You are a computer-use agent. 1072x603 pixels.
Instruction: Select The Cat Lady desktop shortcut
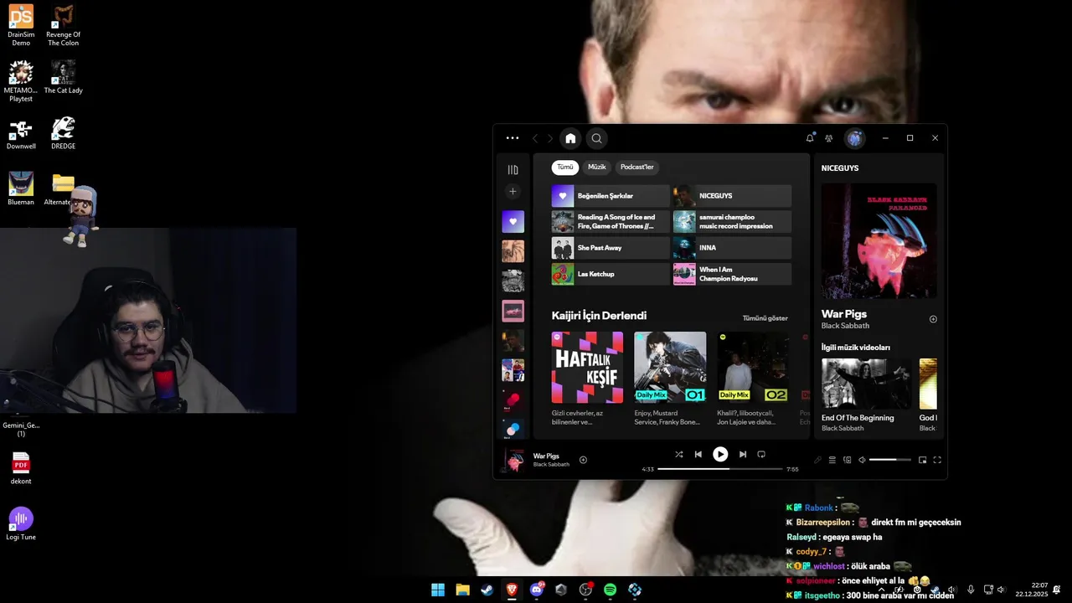pos(63,77)
